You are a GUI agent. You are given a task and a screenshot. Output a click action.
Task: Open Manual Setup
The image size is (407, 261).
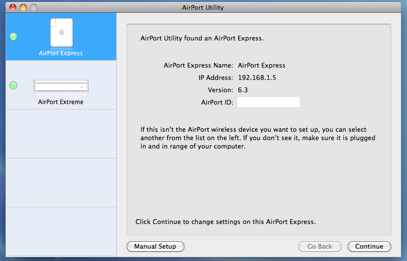[x=155, y=246]
